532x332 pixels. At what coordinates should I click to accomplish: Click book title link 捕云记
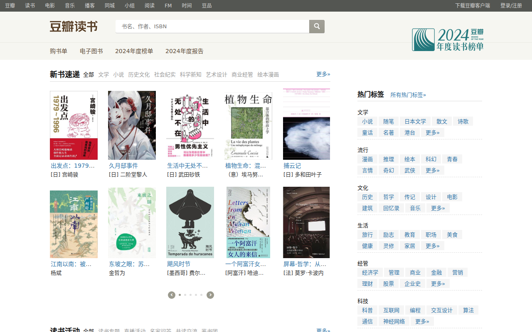tap(292, 166)
